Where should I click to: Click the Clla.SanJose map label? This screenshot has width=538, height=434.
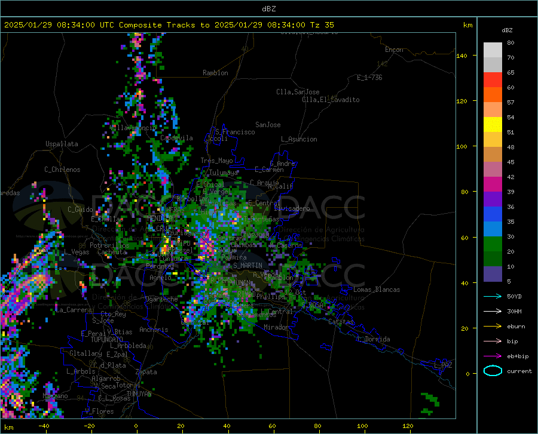[x=298, y=92]
